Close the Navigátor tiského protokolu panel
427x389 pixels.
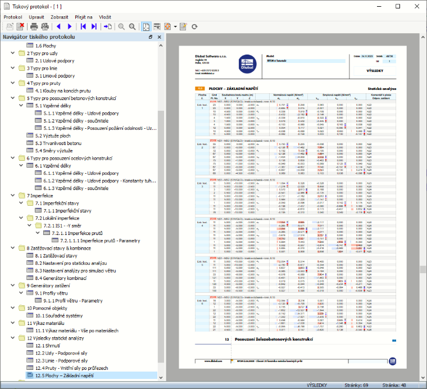[160, 37]
